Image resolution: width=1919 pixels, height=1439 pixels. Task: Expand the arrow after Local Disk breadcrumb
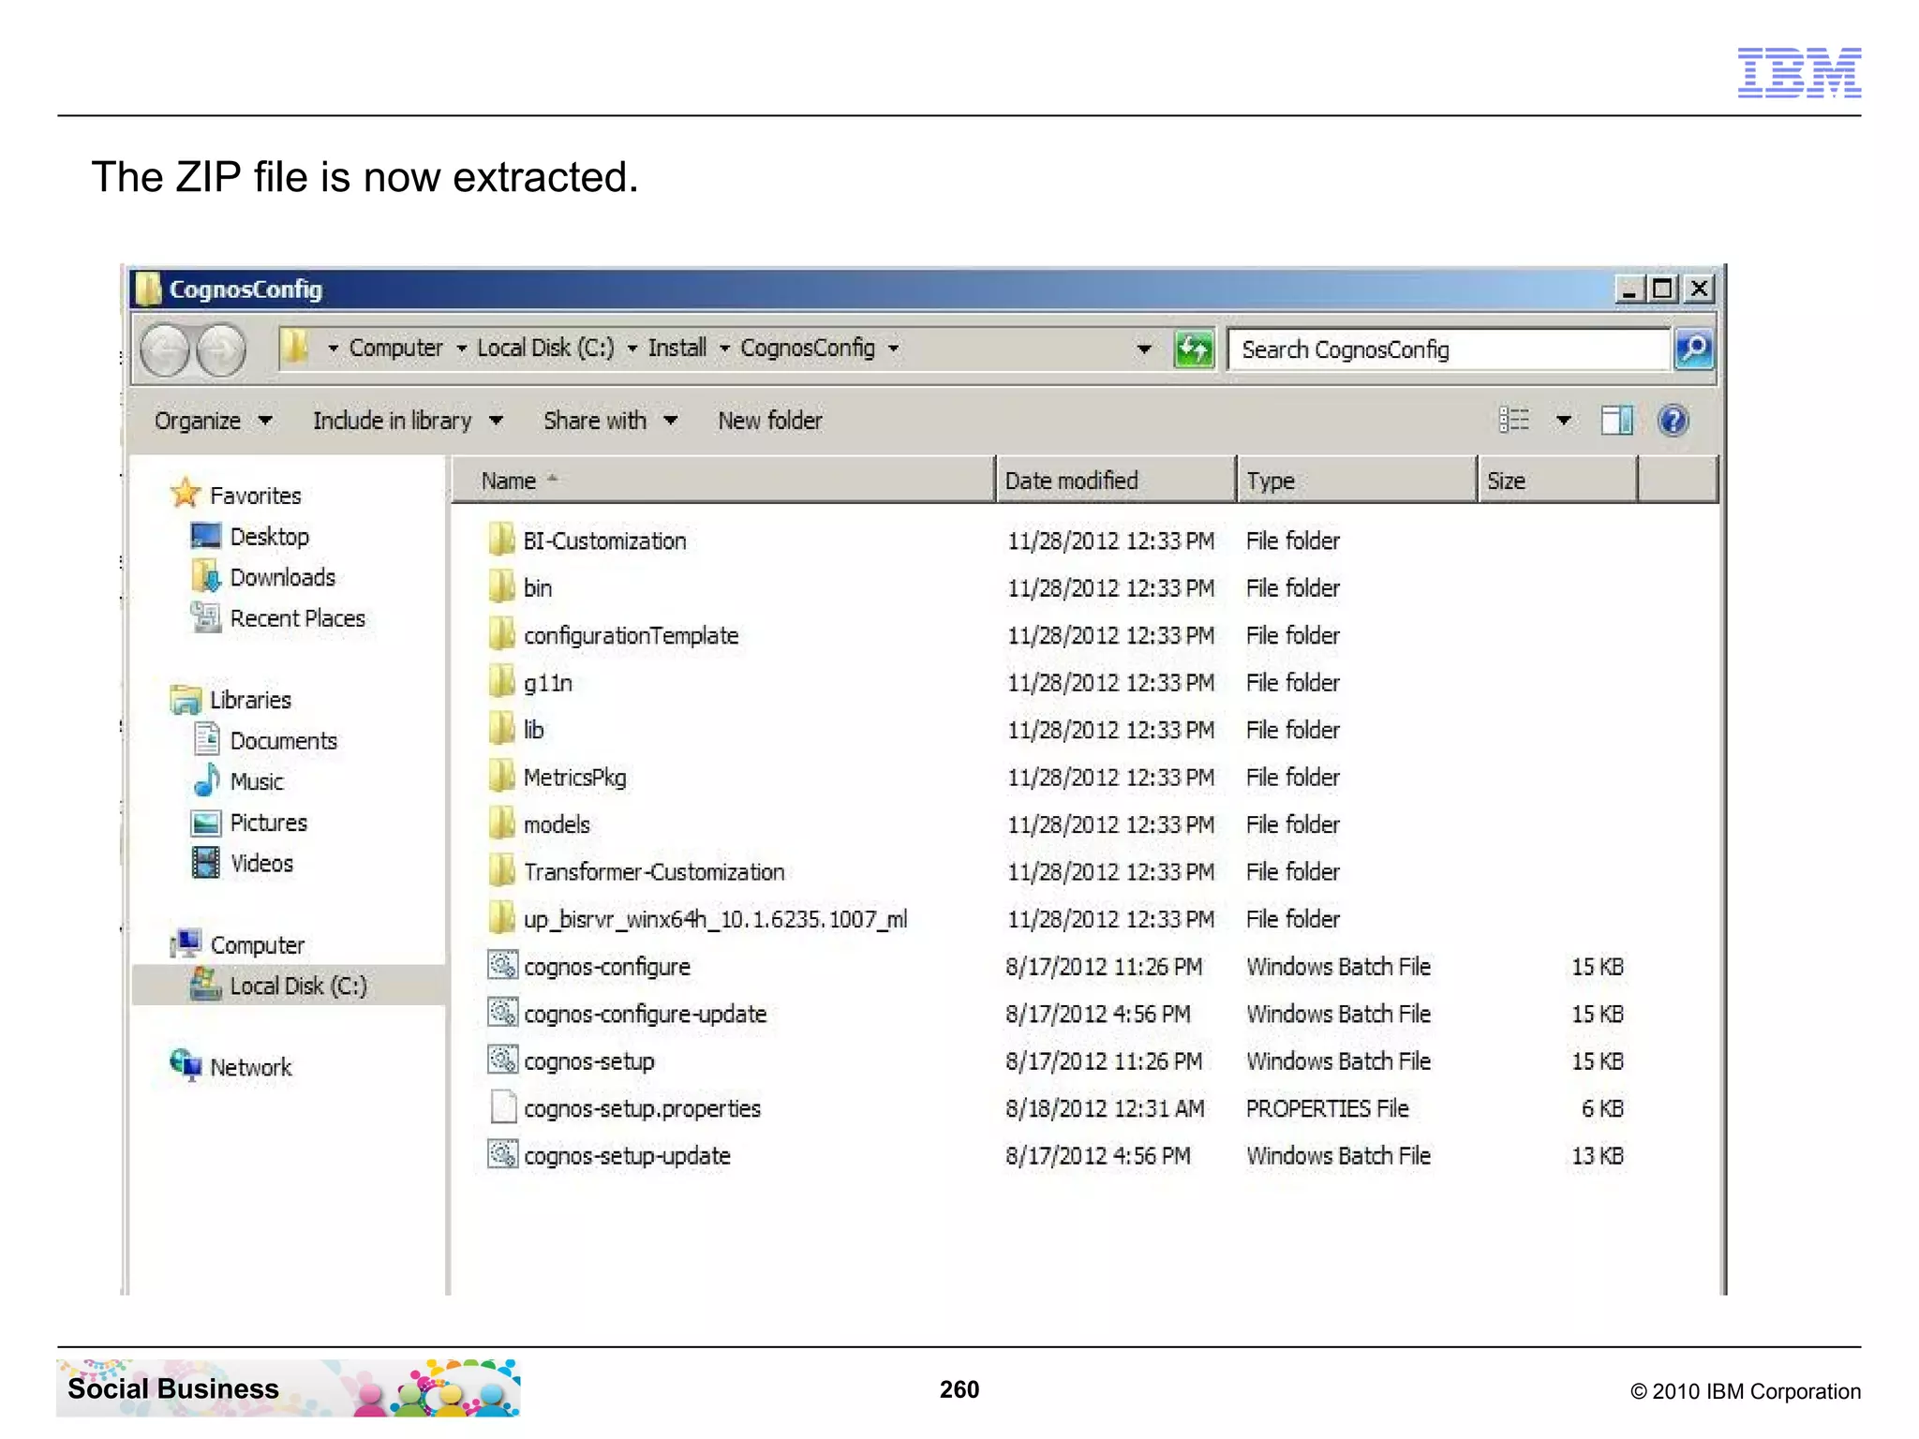pyautogui.click(x=632, y=349)
